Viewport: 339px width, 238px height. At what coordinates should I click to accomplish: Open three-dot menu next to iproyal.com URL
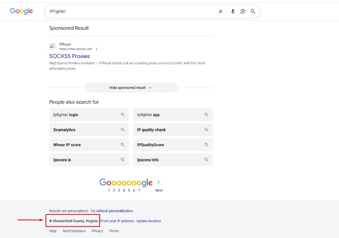point(96,49)
